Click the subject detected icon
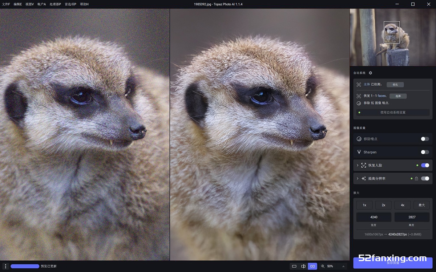This screenshot has height=272, width=436. [359, 85]
